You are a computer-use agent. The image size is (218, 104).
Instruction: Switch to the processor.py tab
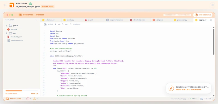[182, 20]
